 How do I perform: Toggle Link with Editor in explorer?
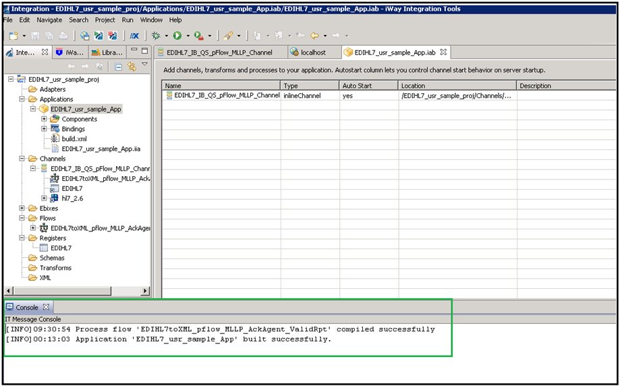click(x=132, y=67)
